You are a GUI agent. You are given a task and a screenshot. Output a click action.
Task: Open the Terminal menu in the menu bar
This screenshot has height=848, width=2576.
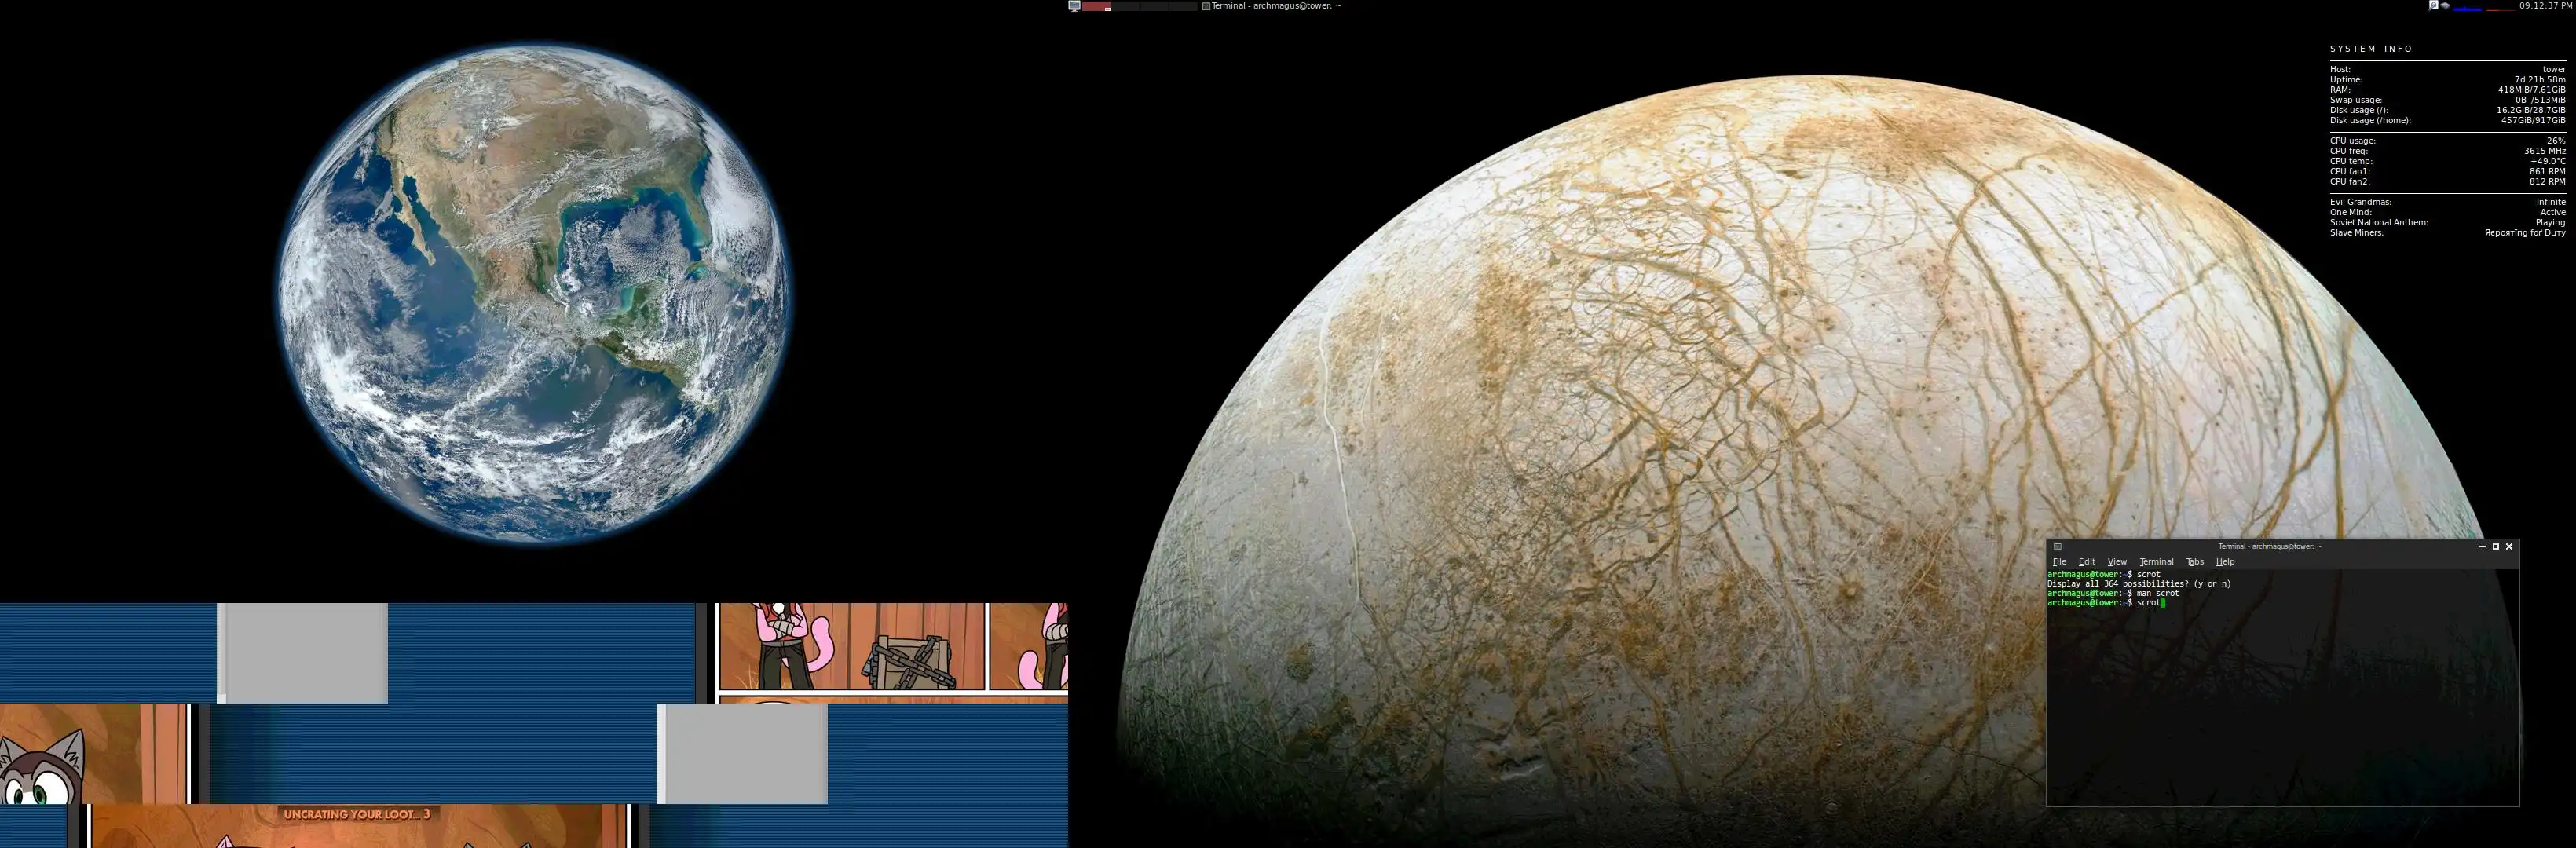pyautogui.click(x=2156, y=562)
